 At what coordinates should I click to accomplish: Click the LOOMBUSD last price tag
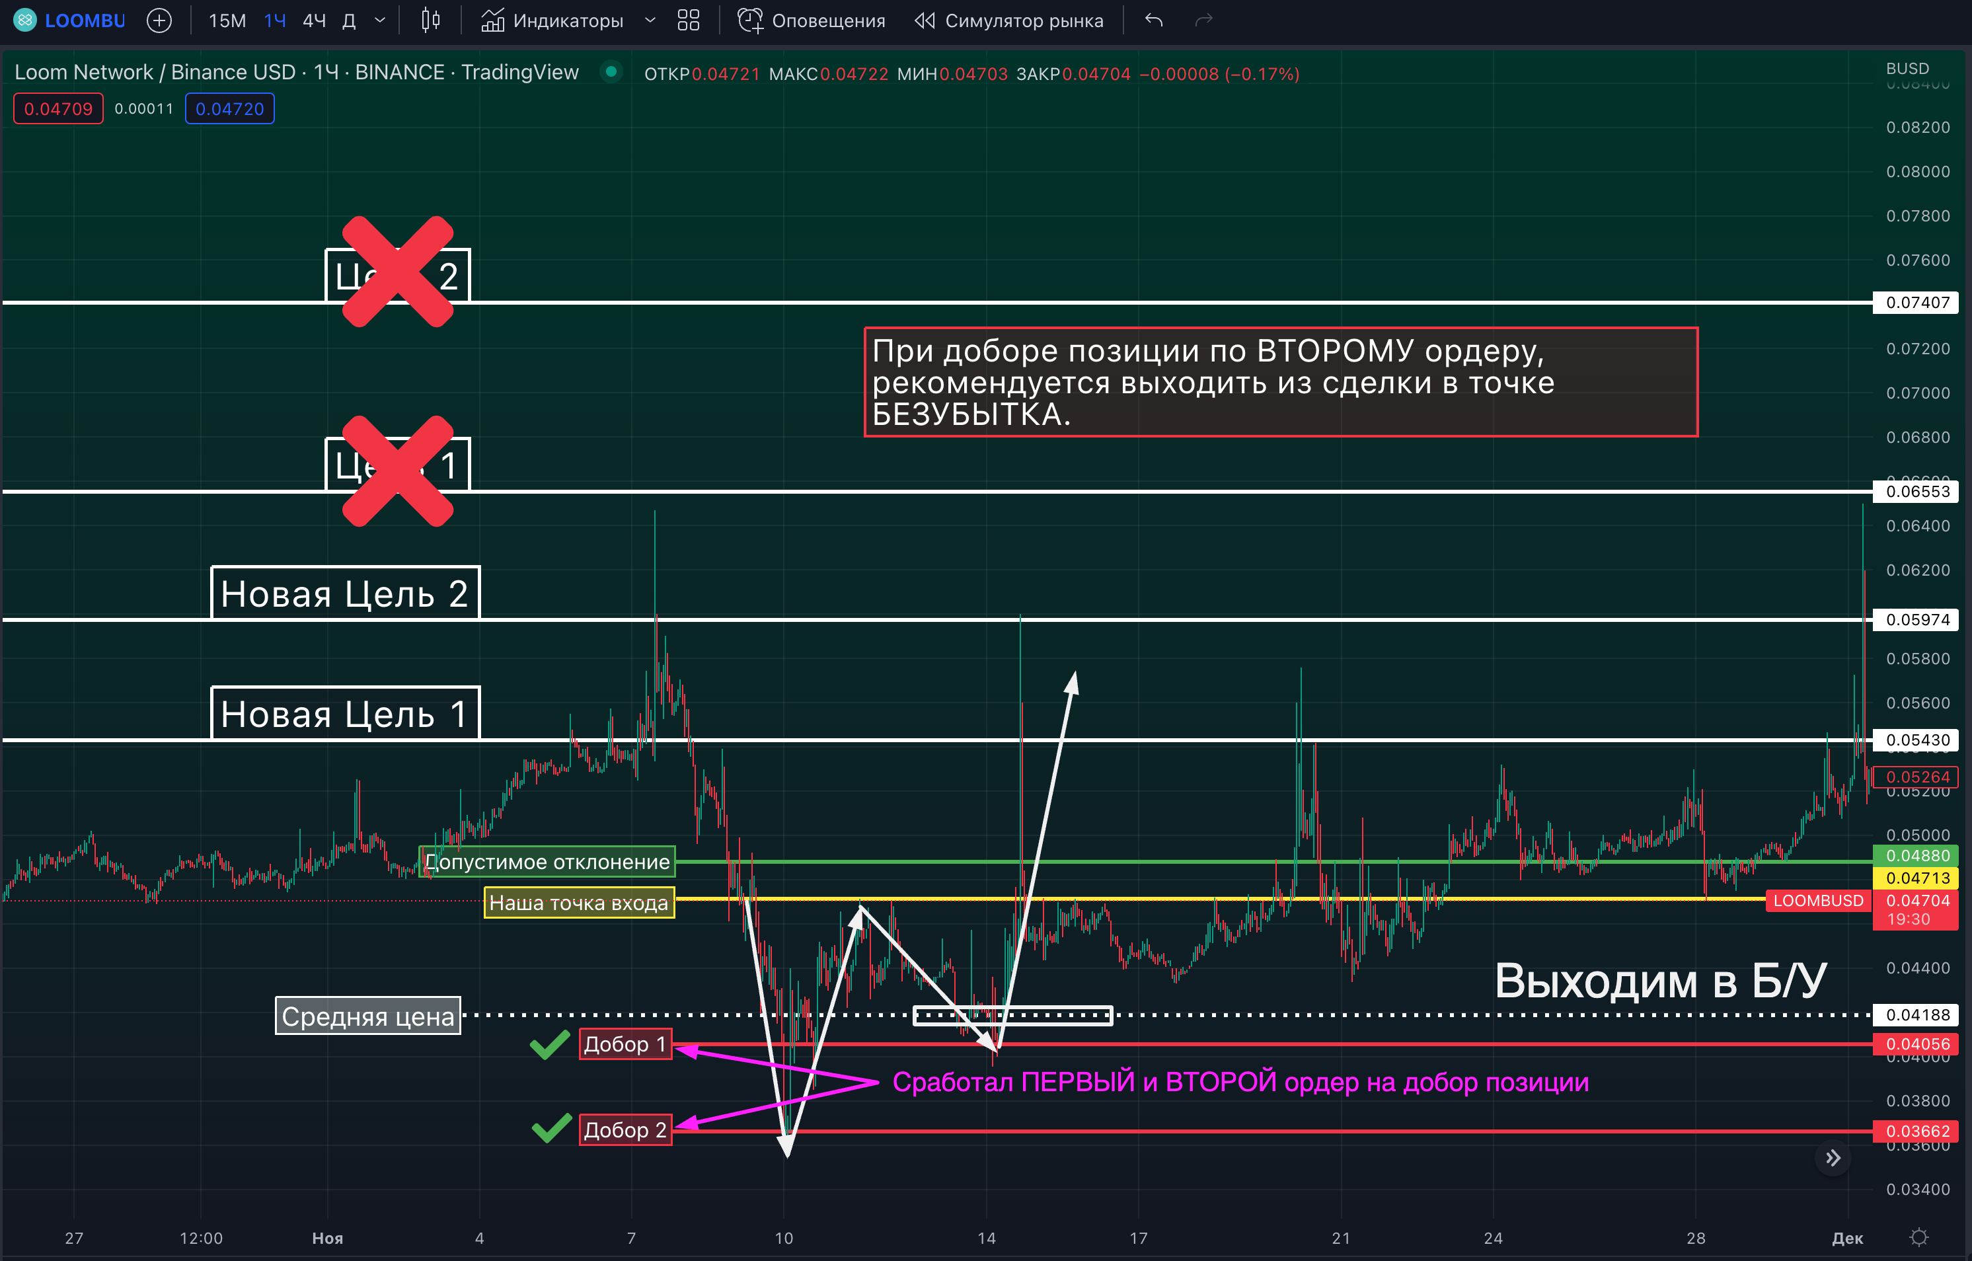pyautogui.click(x=1818, y=900)
